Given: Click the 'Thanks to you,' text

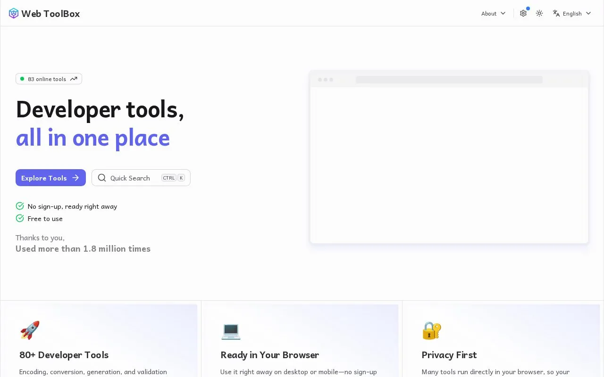Looking at the screenshot, I should point(40,238).
